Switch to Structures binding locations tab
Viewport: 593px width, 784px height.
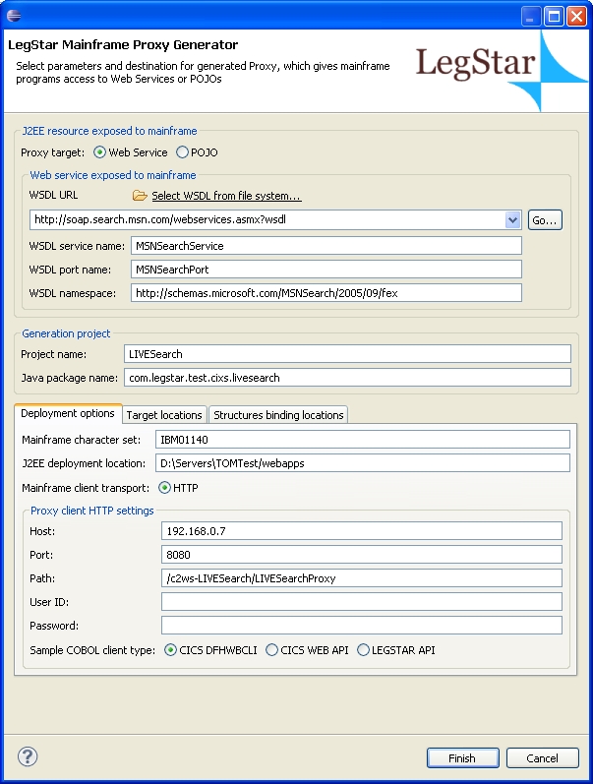click(x=278, y=415)
